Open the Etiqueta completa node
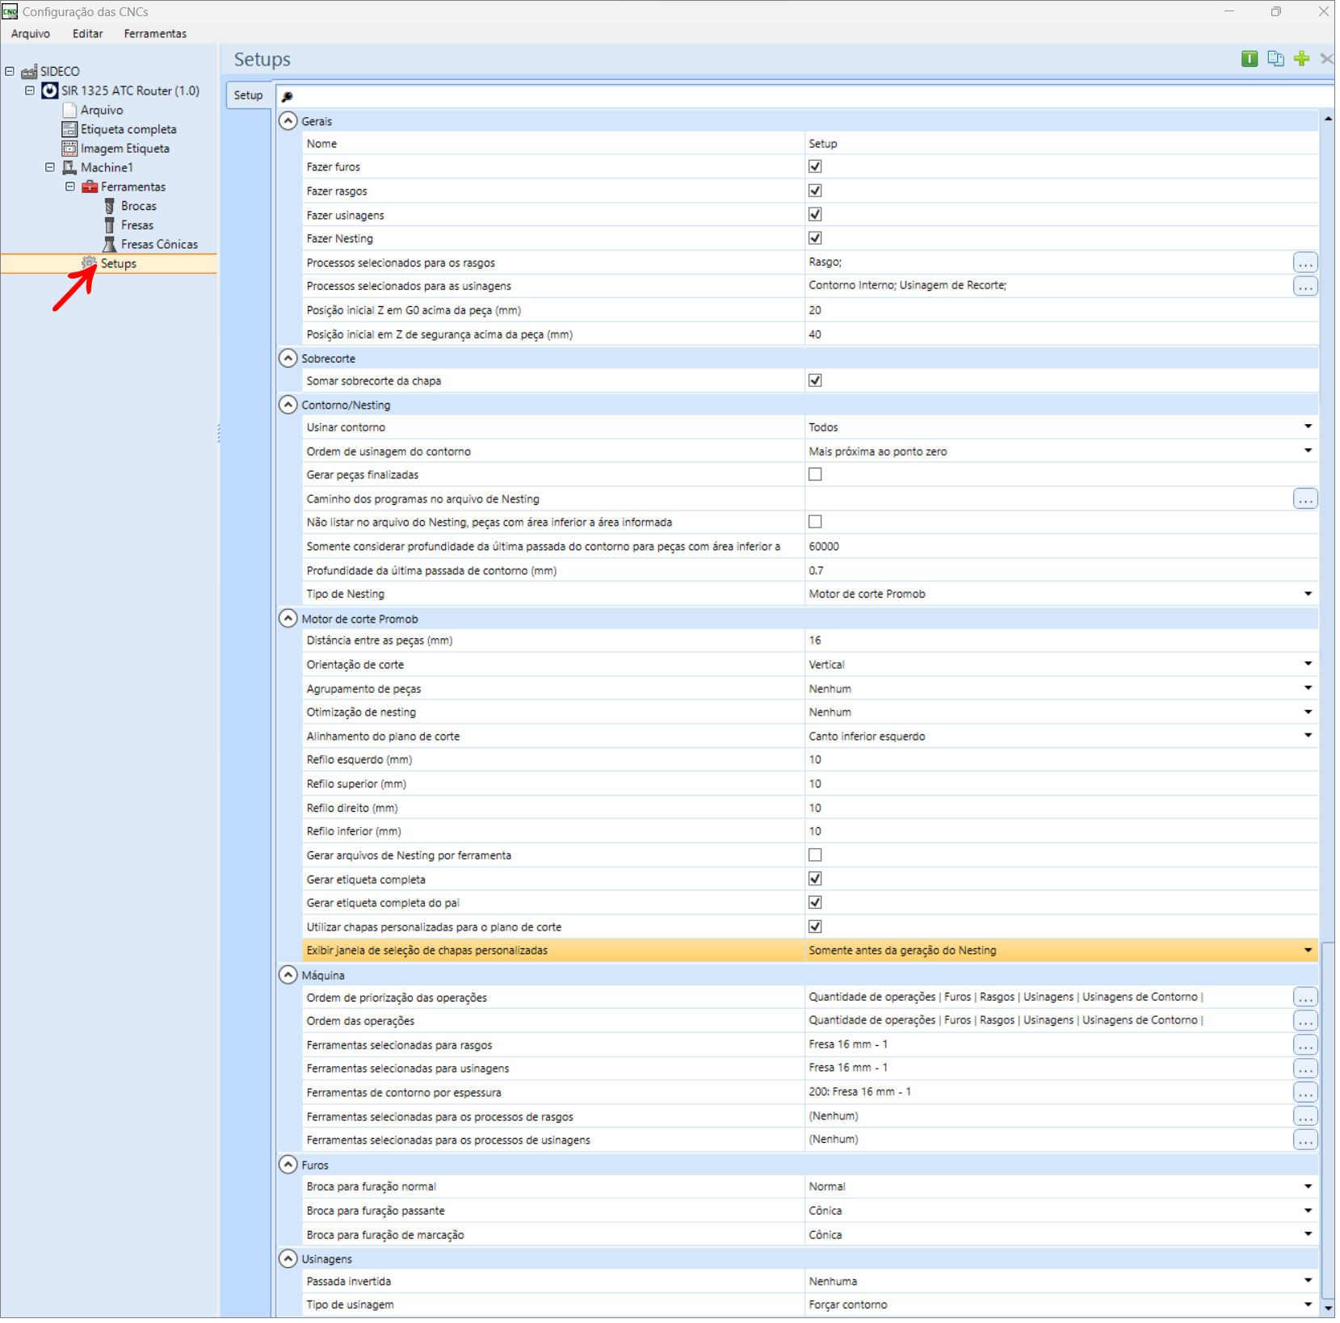This screenshot has width=1340, height=1323. click(128, 129)
